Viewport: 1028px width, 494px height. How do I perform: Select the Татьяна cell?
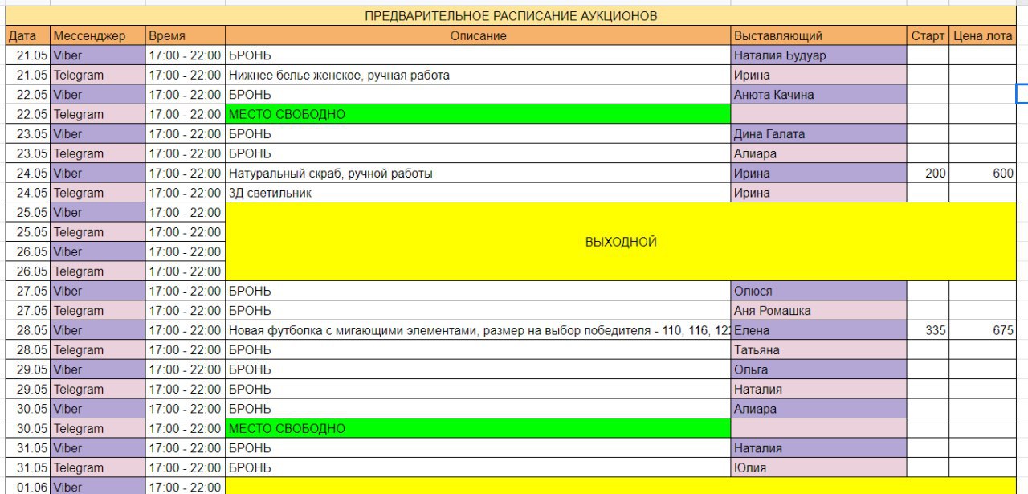coord(819,350)
